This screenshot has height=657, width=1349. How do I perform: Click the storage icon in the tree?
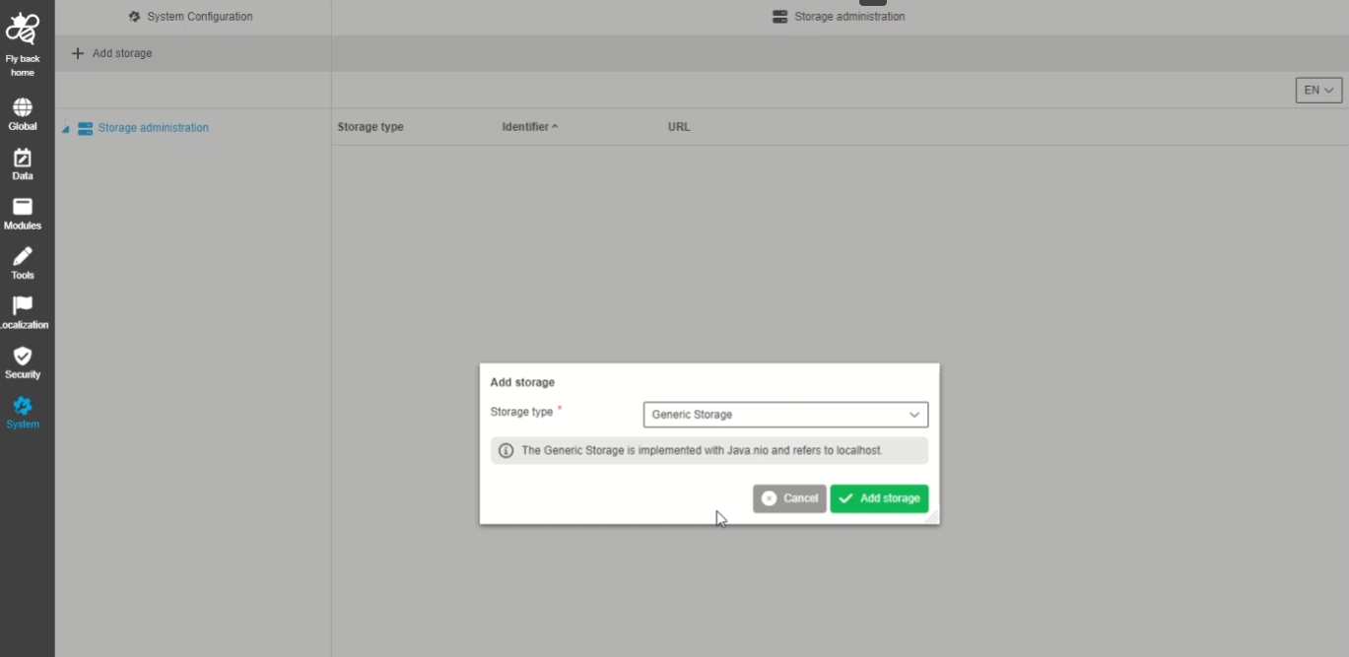point(85,128)
